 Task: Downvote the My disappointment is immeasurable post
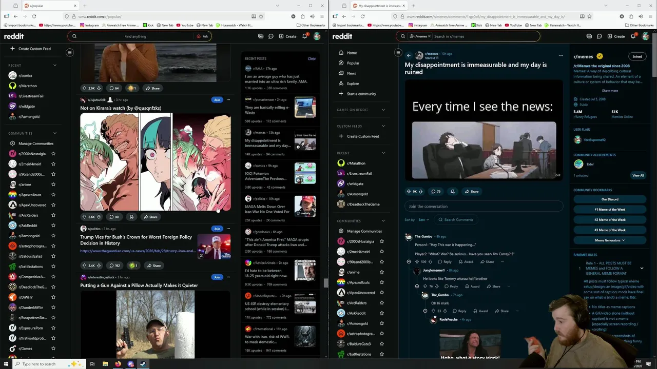[420, 191]
